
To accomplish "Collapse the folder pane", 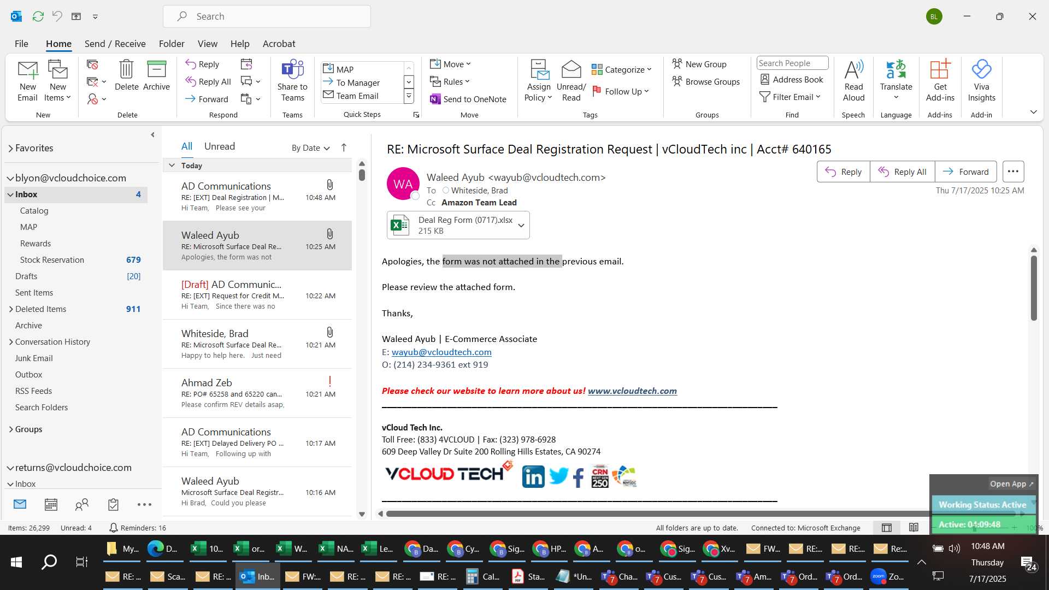I will tap(152, 134).
